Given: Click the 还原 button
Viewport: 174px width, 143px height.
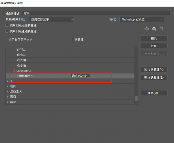Looking at the screenshot, I should [x=154, y=46].
